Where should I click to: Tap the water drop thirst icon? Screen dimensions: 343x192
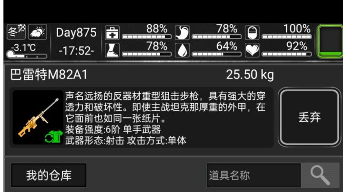click(x=182, y=50)
